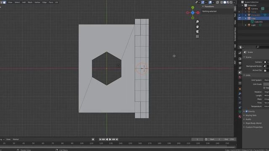Open the Output properties tab icon
This screenshot has width=269, height=151.
click(x=240, y=63)
